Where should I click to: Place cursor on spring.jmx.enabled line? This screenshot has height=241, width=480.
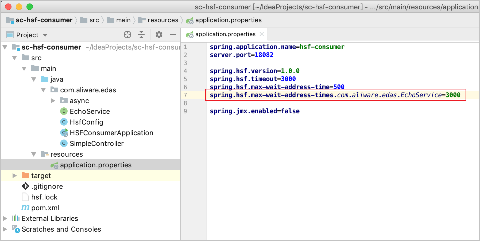point(254,111)
